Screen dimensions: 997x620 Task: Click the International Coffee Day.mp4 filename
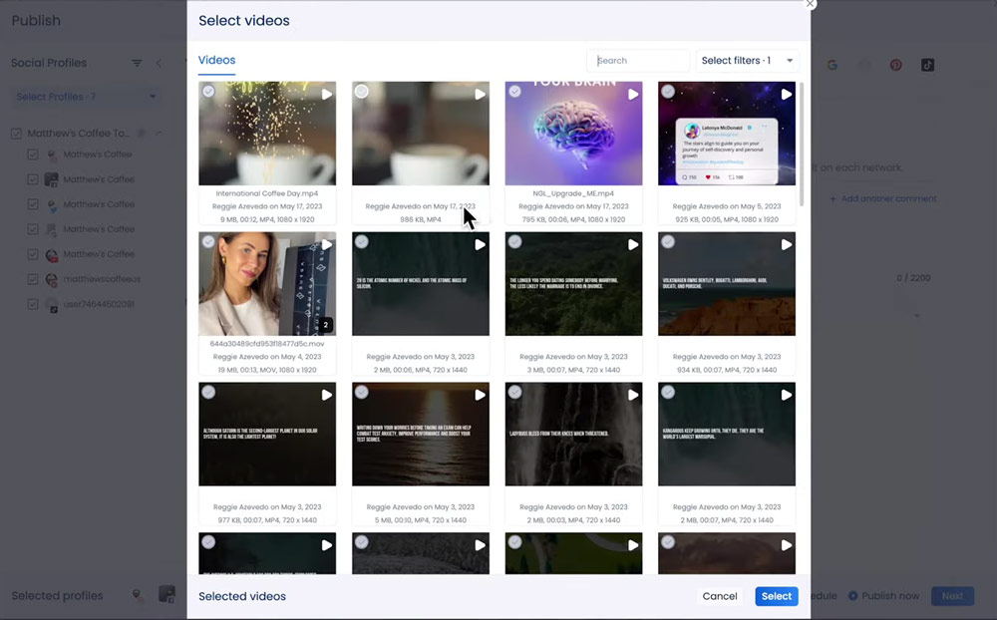267,193
